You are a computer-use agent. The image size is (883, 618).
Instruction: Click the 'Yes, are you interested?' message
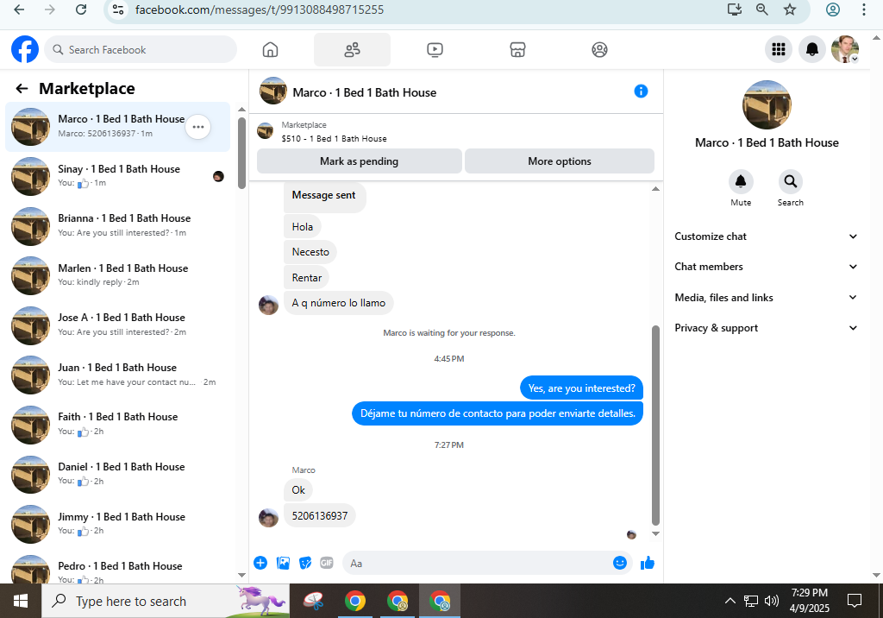581,388
